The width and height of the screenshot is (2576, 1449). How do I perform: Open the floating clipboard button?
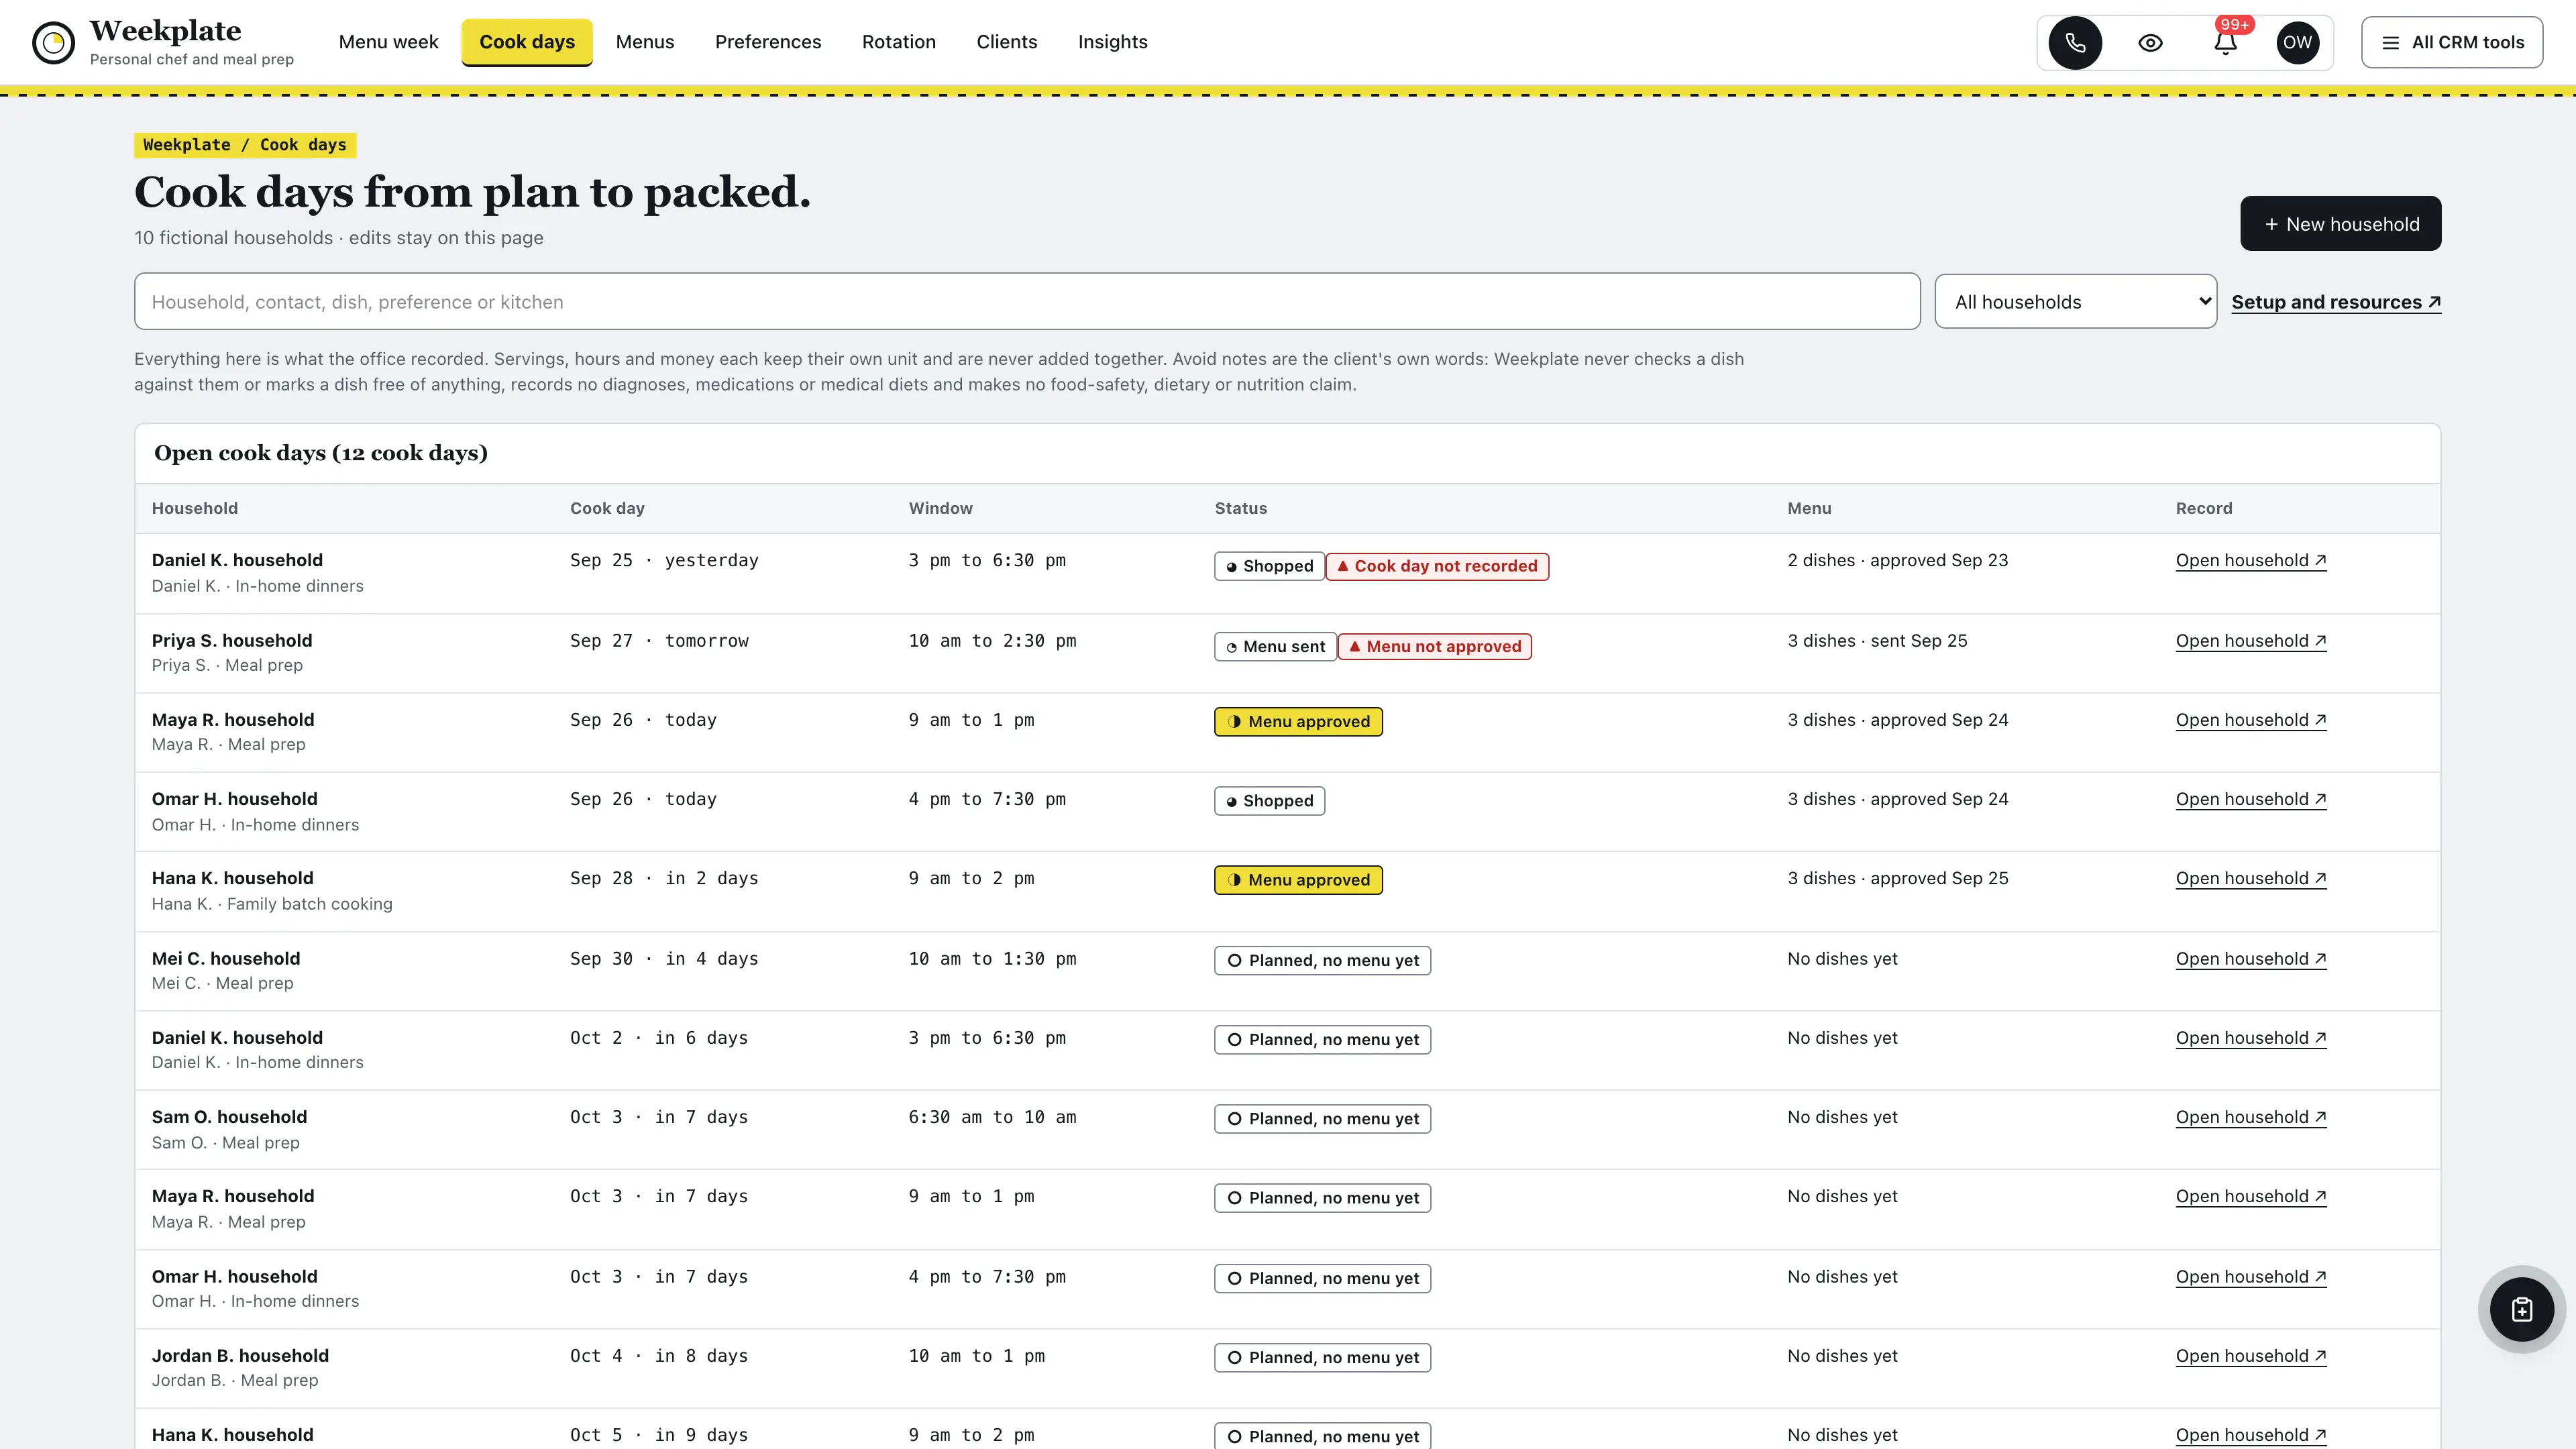pos(2521,1309)
